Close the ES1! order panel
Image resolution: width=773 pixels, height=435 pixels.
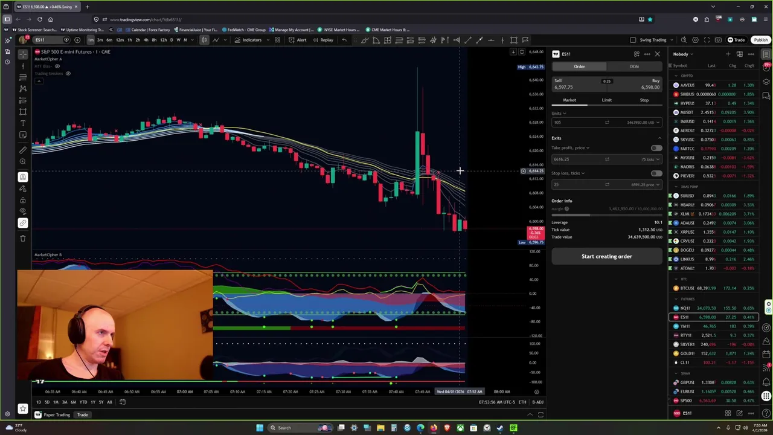point(657,54)
